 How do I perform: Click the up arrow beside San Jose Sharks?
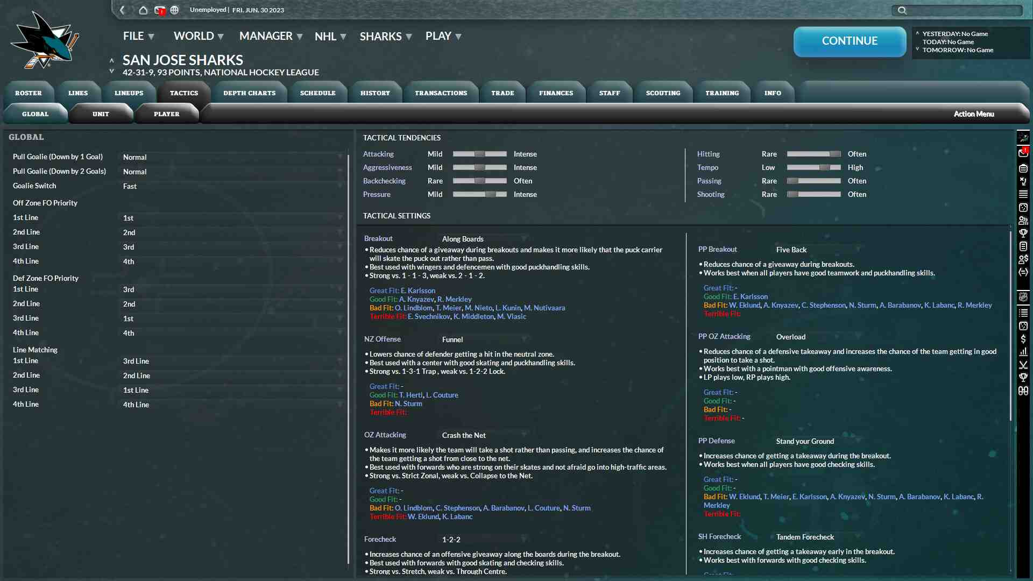coord(111,60)
